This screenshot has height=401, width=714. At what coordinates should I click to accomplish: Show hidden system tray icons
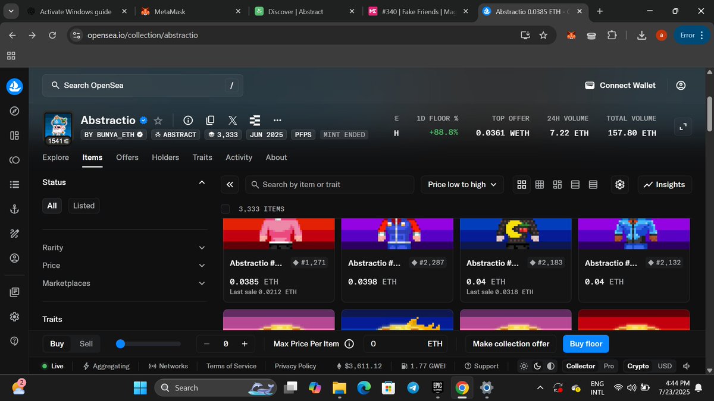click(540, 388)
